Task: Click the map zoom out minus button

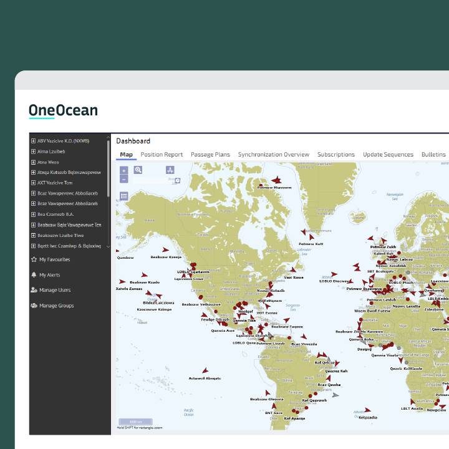Action: [123, 179]
